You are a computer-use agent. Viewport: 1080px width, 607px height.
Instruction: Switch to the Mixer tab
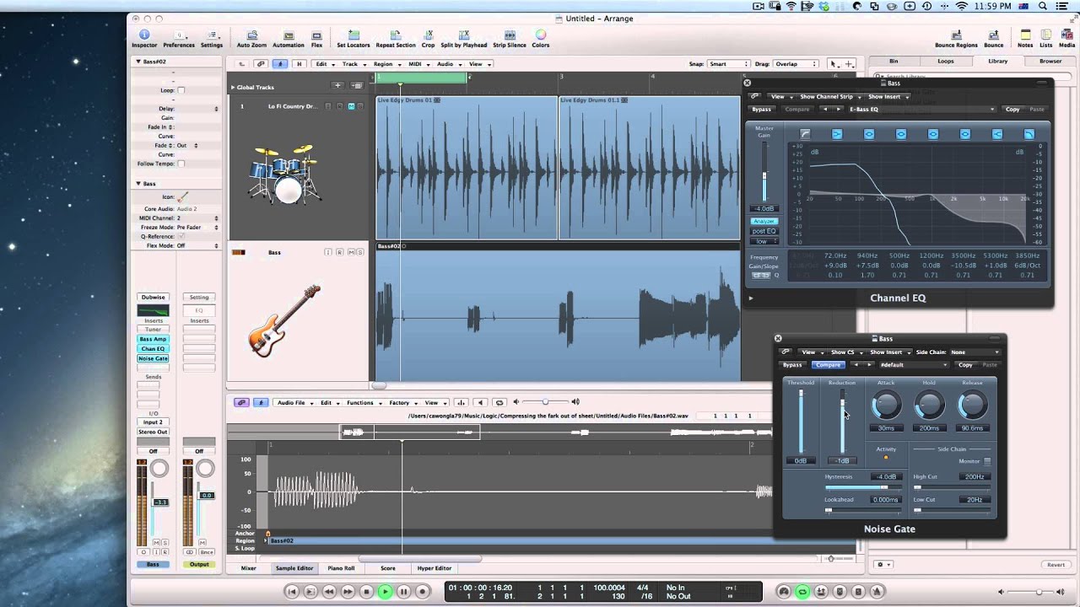tap(249, 568)
